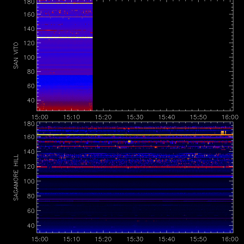Click 15:30 time label under the Sagamore Hill plot
The width and height of the screenshot is (244, 244).
(135, 239)
